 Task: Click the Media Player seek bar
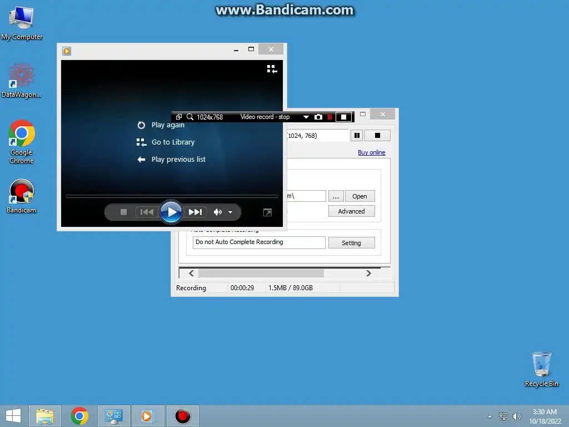tap(172, 196)
